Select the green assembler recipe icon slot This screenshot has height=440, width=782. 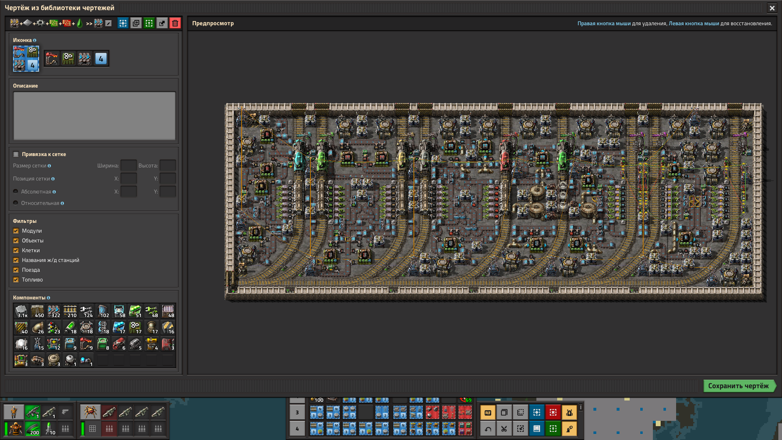tap(68, 59)
